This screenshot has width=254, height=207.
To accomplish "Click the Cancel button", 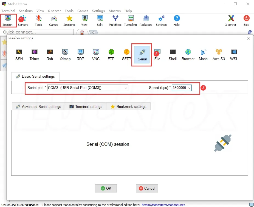I will coord(147,188).
